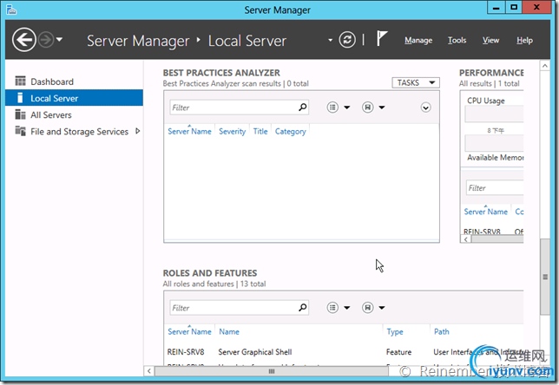The height and width of the screenshot is (385, 559).
Task: Expand File and Storage Services arrow
Action: [138, 131]
